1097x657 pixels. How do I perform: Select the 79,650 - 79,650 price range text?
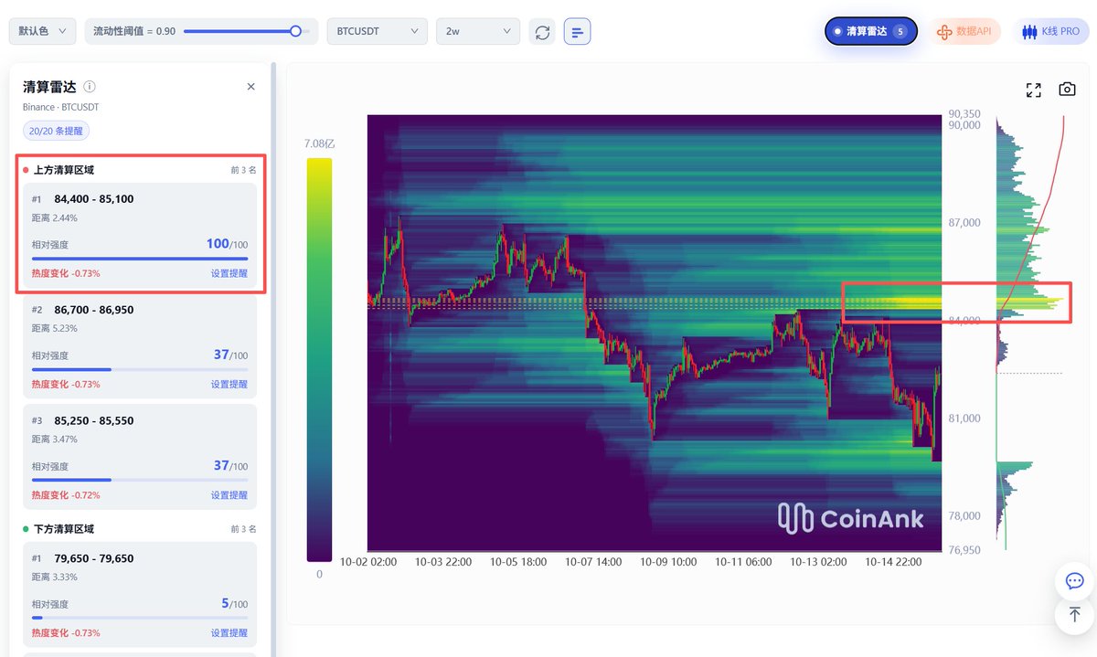pyautogui.click(x=94, y=558)
